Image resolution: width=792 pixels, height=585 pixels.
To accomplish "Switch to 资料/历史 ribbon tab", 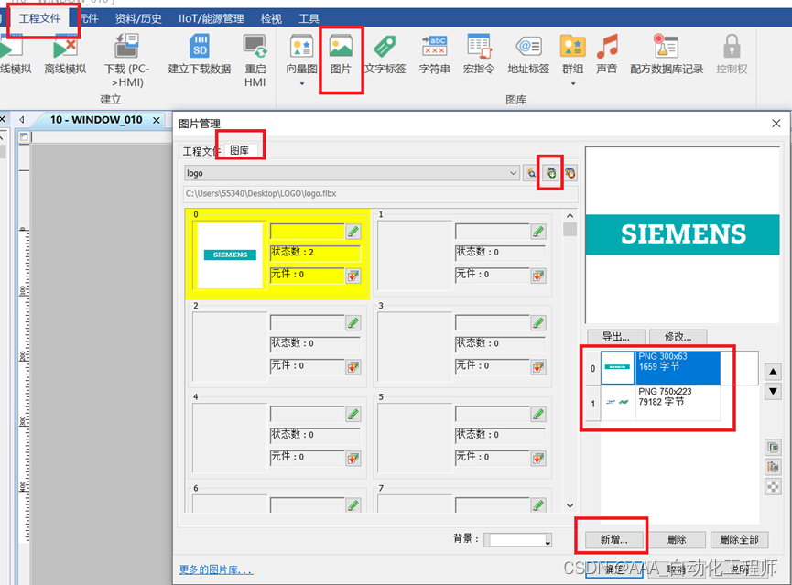I will (x=138, y=18).
